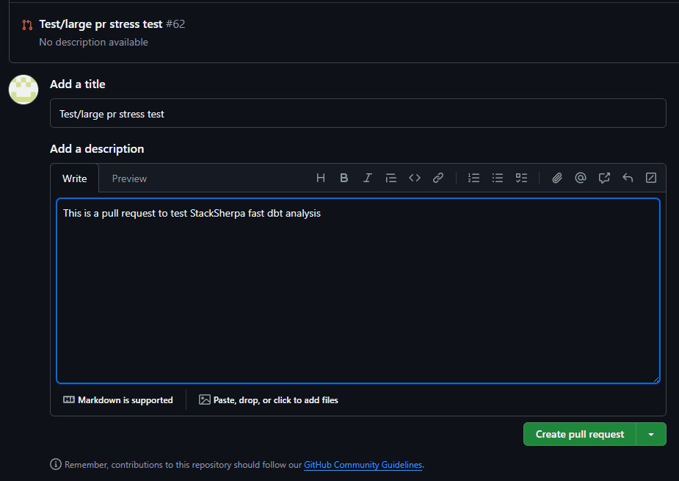The height and width of the screenshot is (481, 679).
Task: Click the title field containing the PR name
Action: (x=357, y=113)
